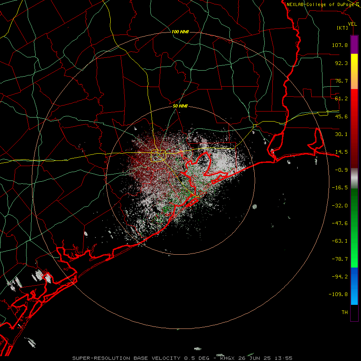Select the -94.2 velocity scale value
The width and height of the screenshot is (361, 361).
(x=340, y=276)
